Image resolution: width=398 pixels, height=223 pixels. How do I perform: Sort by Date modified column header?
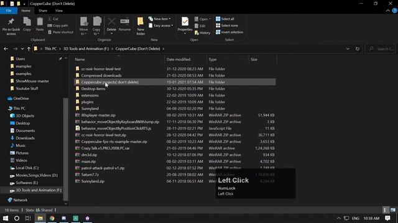185,59
